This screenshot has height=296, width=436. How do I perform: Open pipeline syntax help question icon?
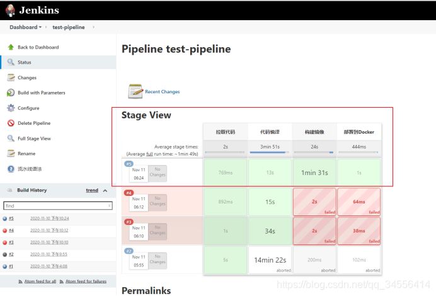11,168
